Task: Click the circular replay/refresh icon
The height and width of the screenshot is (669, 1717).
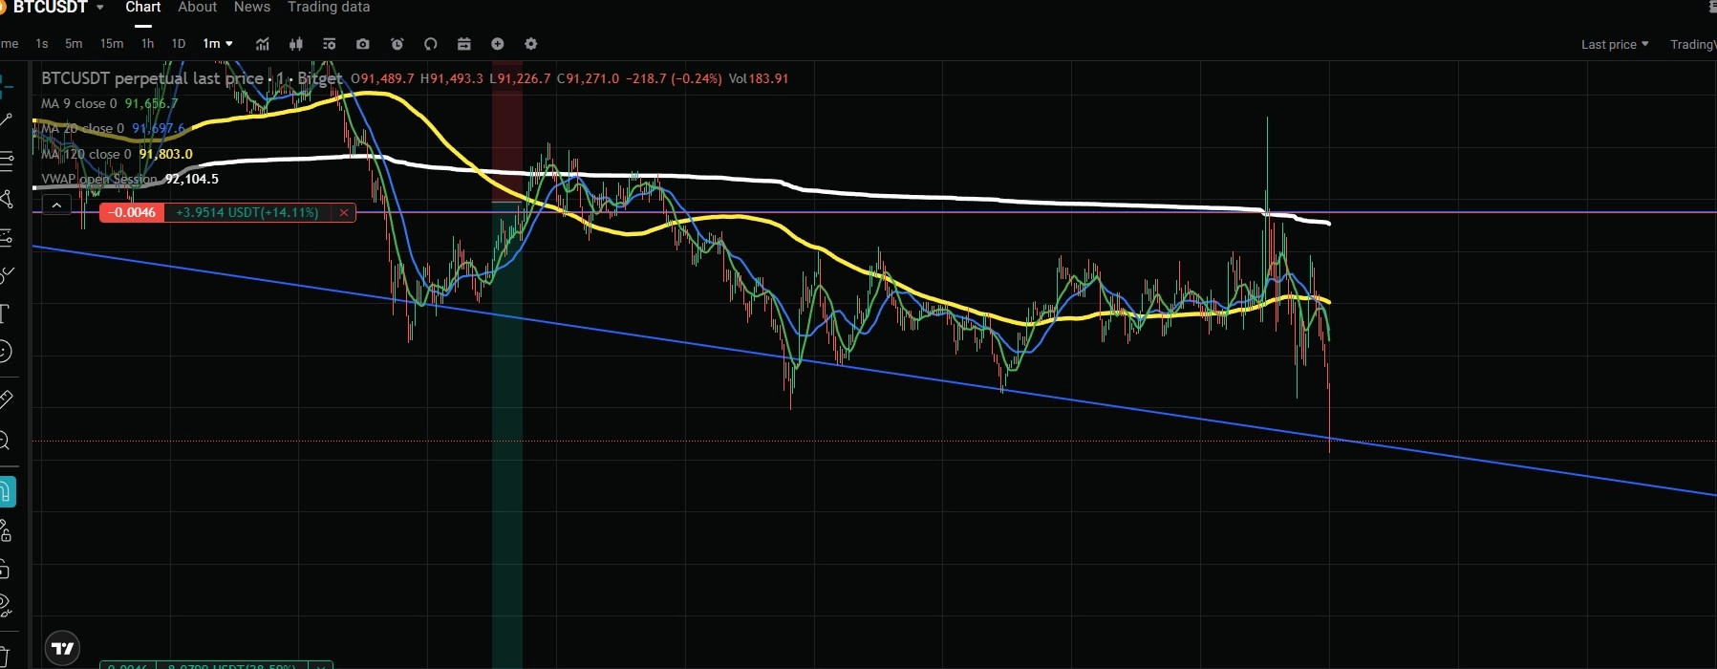Action: (x=431, y=44)
